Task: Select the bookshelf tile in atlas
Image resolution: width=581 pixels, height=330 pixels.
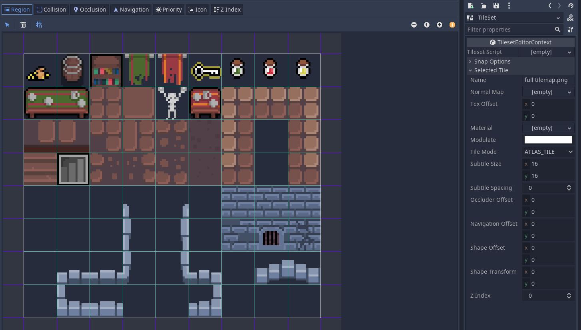Action: [x=106, y=71]
